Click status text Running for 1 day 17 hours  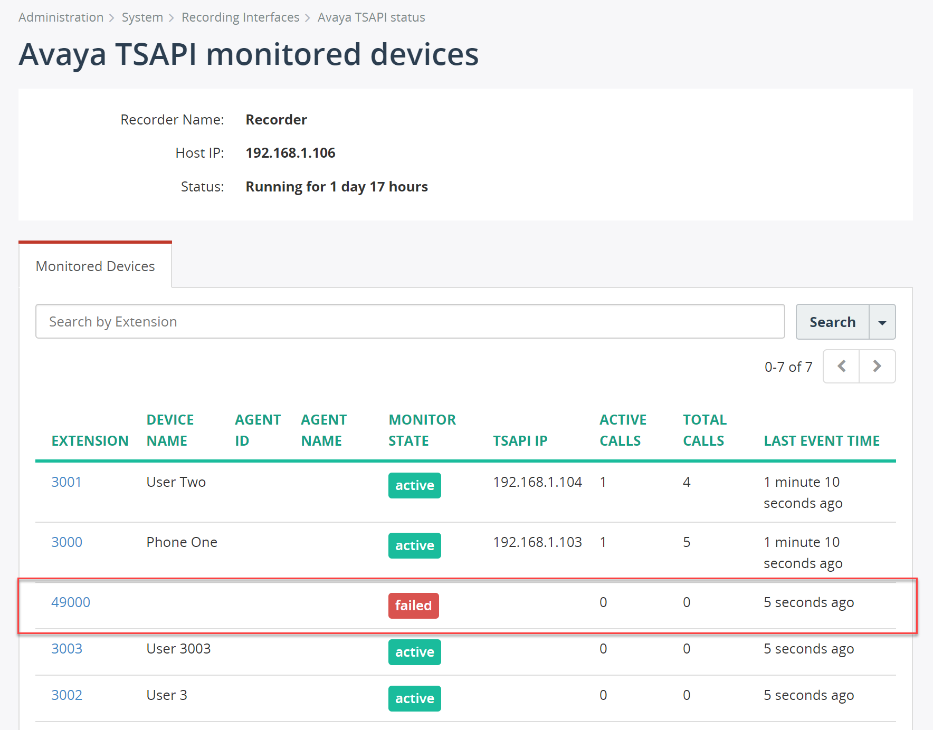pyautogui.click(x=337, y=187)
